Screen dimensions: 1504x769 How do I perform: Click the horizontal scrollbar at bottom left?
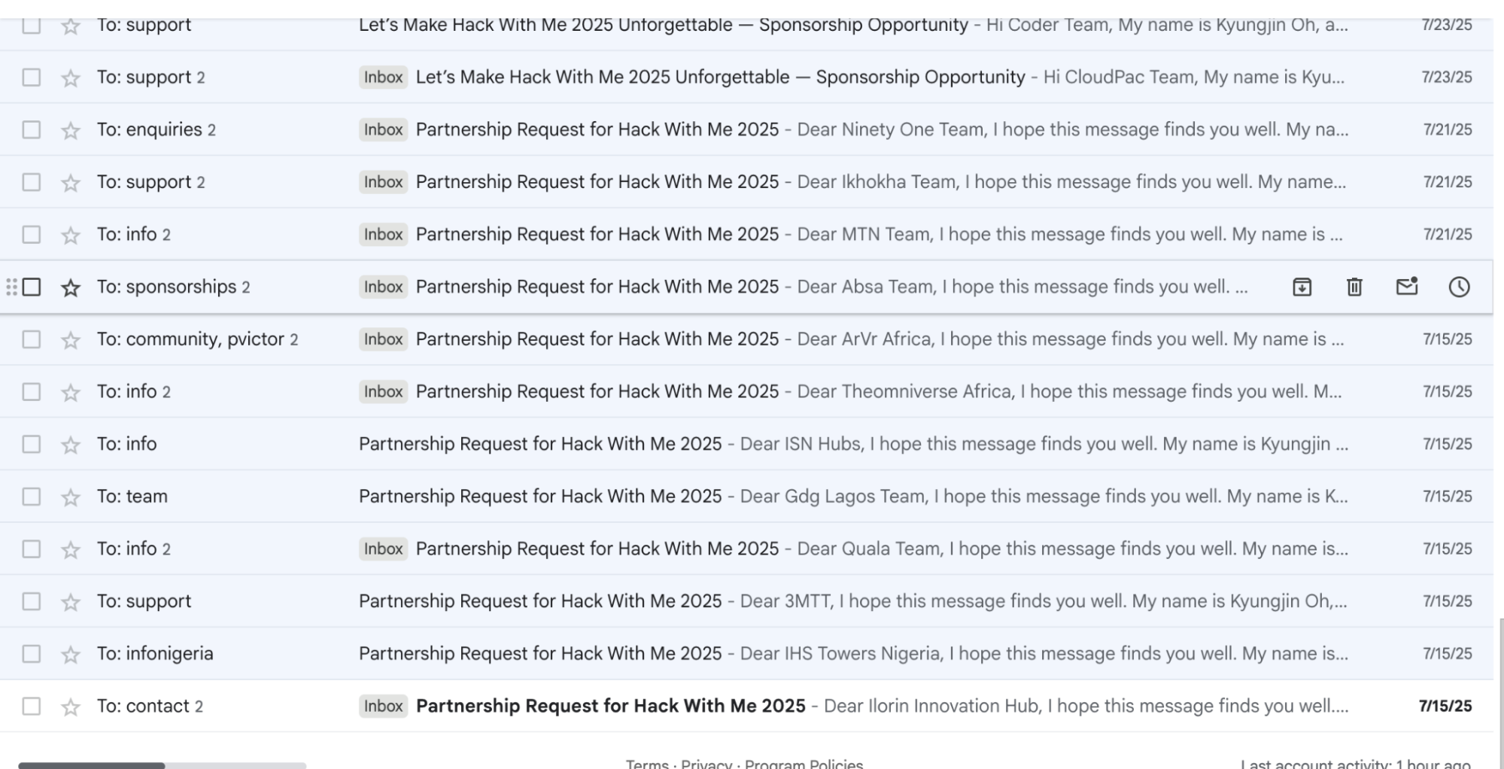click(x=92, y=765)
